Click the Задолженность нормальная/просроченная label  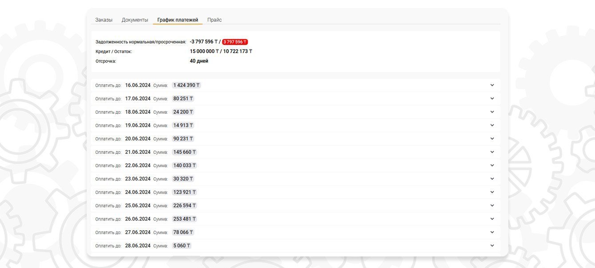(141, 42)
